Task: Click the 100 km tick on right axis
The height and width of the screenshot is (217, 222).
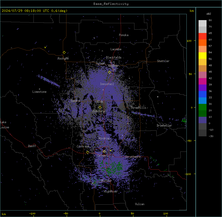Action: coord(189,41)
